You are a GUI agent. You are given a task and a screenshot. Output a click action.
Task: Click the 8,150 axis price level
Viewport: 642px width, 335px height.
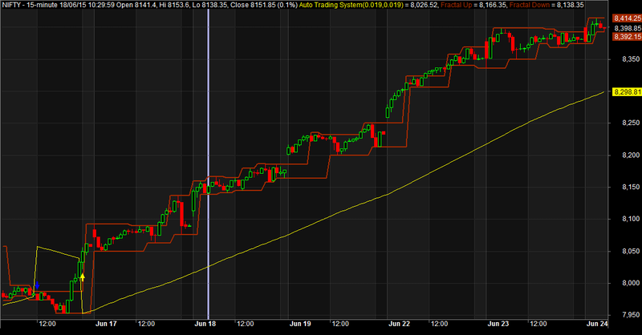(631, 187)
